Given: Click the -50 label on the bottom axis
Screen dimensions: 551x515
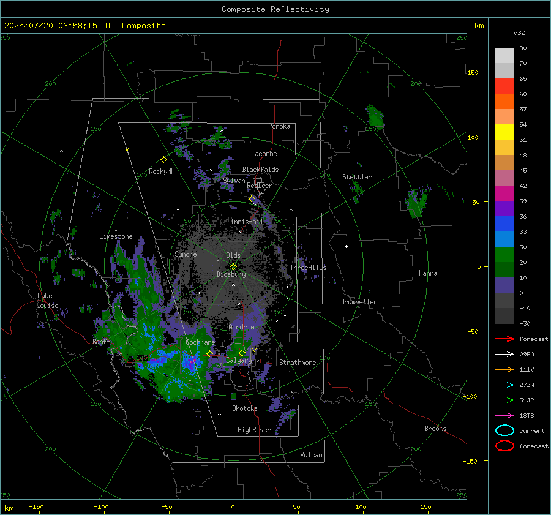Looking at the screenshot, I should 166,507.
